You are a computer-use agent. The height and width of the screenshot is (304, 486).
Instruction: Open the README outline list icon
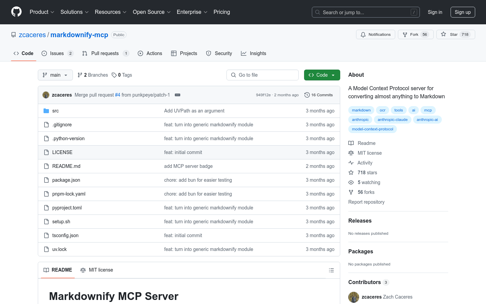(x=331, y=270)
